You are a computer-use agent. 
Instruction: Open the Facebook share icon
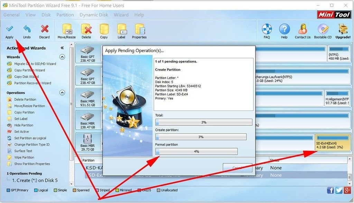point(330,190)
